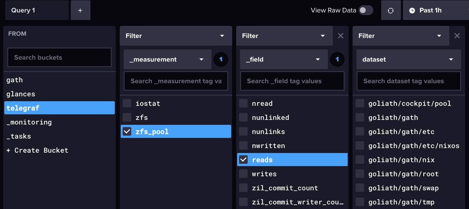Click the query refresh icon

(391, 10)
